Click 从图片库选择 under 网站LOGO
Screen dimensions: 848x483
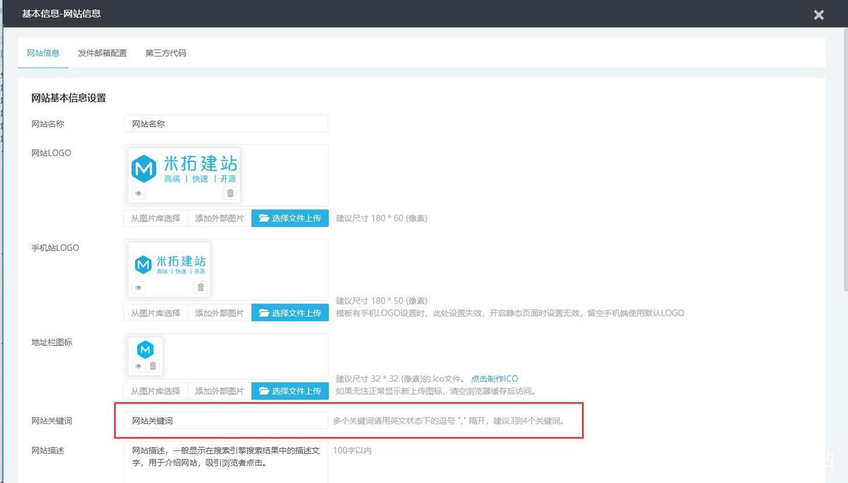point(155,218)
